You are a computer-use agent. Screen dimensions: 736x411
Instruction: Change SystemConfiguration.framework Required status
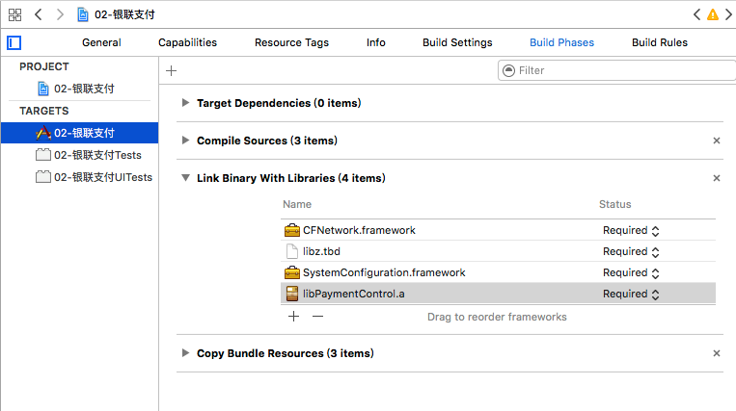(x=631, y=272)
